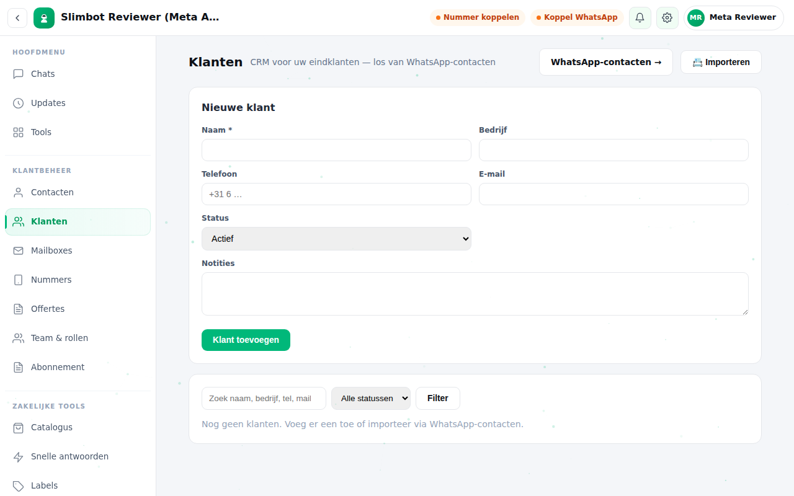This screenshot has width=794, height=496.
Task: Click the Nieuwe klant heading
Action: (x=238, y=107)
